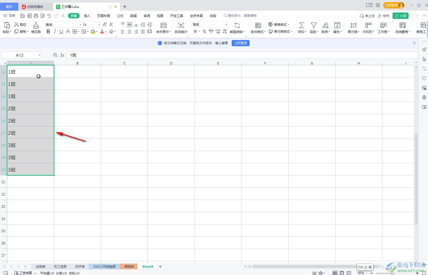Expand the Cell Style dropdown

[292, 31]
